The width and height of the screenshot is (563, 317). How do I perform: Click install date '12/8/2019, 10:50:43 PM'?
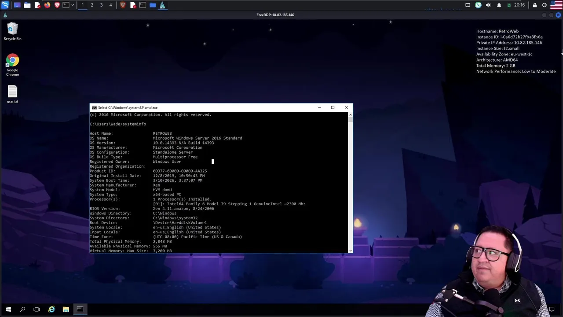[179, 176]
